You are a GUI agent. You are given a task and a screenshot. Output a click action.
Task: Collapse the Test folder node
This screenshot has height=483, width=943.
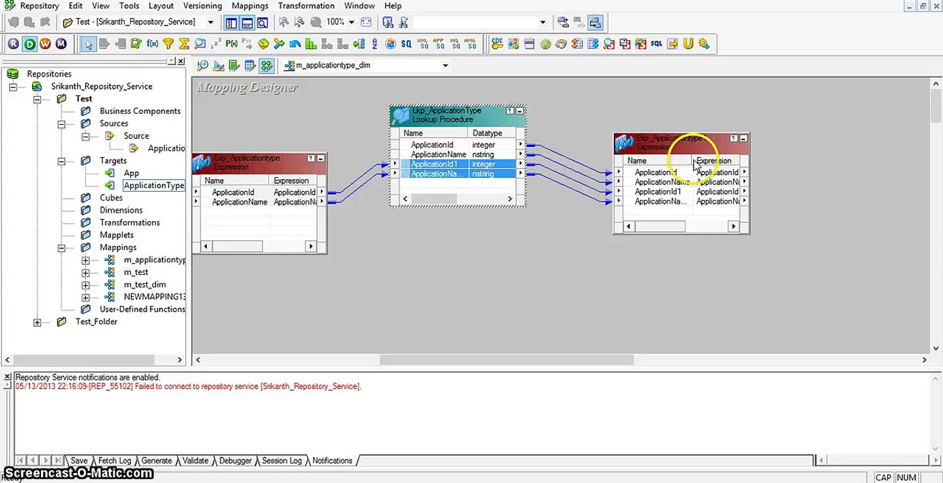click(37, 99)
